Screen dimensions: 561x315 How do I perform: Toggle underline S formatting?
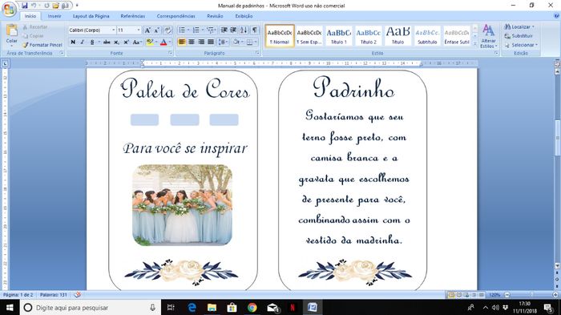click(x=92, y=42)
